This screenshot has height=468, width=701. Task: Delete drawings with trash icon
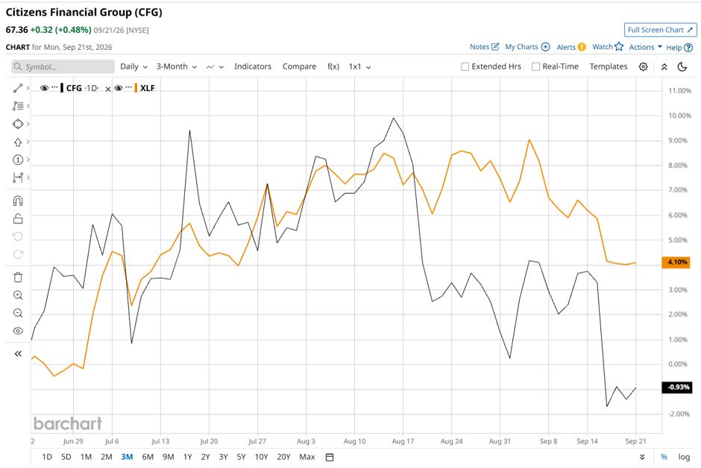coord(18,277)
